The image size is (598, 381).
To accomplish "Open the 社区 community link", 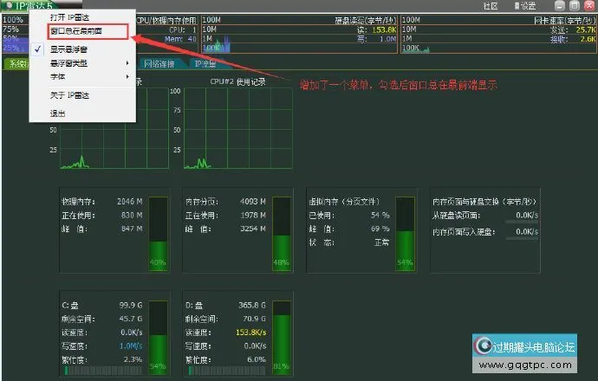I will pyautogui.click(x=491, y=5).
